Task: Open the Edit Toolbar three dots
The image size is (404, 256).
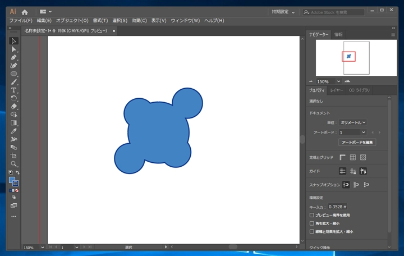Action: pos(13,217)
